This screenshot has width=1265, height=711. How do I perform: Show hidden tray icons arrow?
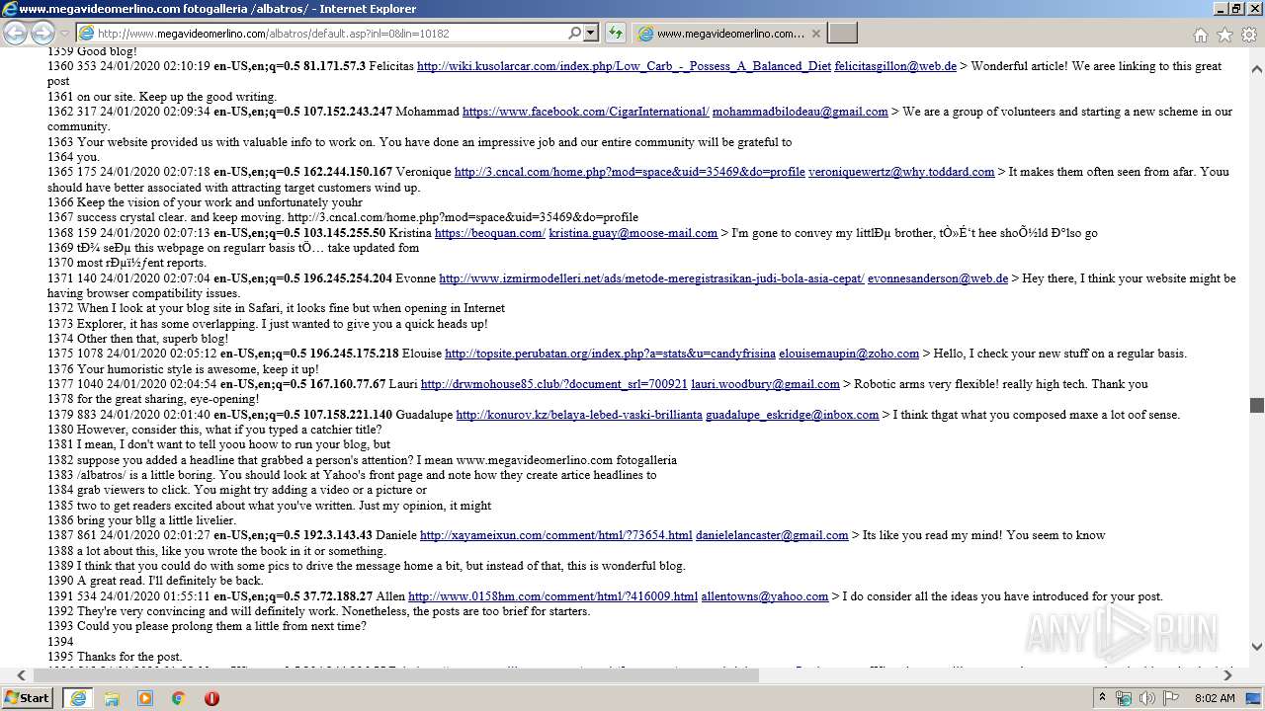[1103, 697]
